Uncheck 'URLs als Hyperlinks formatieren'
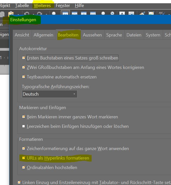Viewport: 171px width, 185px height. point(24,158)
